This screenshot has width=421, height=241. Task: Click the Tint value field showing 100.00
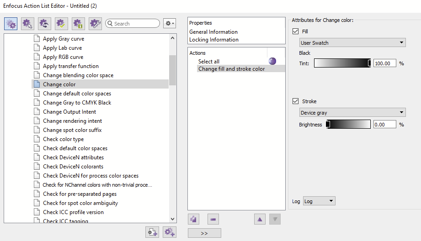pos(384,63)
